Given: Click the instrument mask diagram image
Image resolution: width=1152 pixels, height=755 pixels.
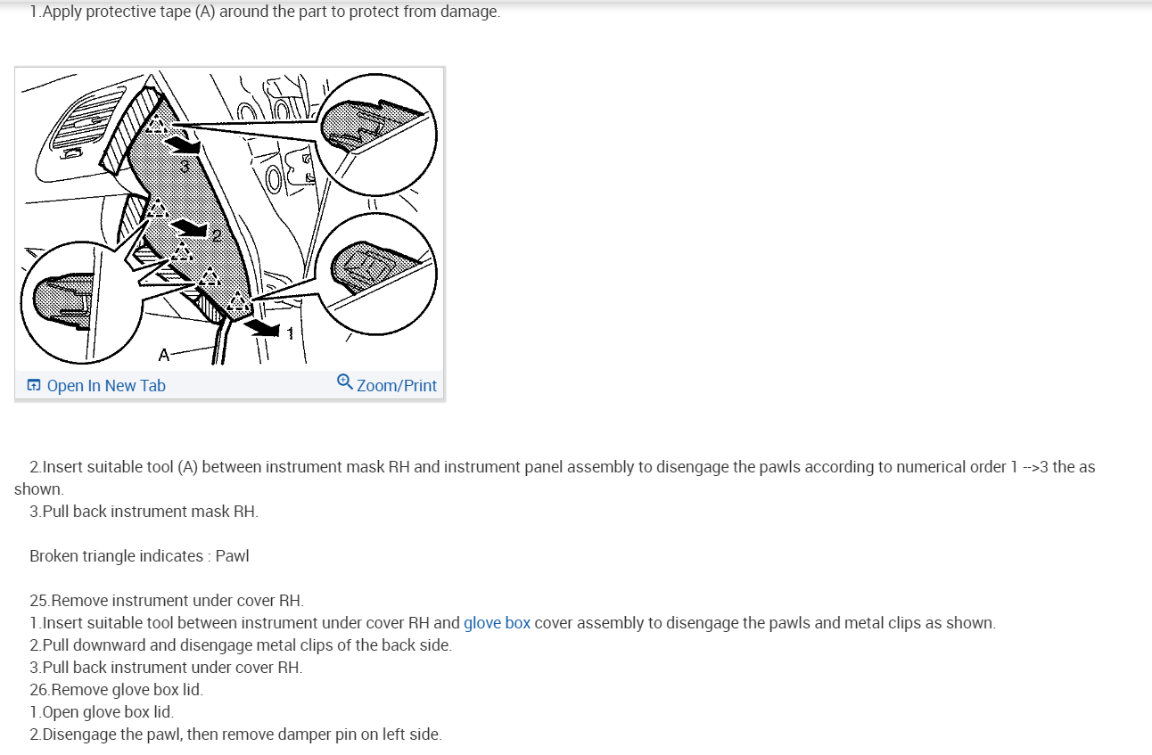Looking at the screenshot, I should pyautogui.click(x=230, y=219).
